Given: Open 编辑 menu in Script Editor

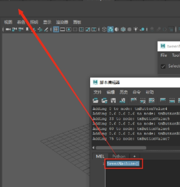Looking at the screenshot, I should 111,92.
